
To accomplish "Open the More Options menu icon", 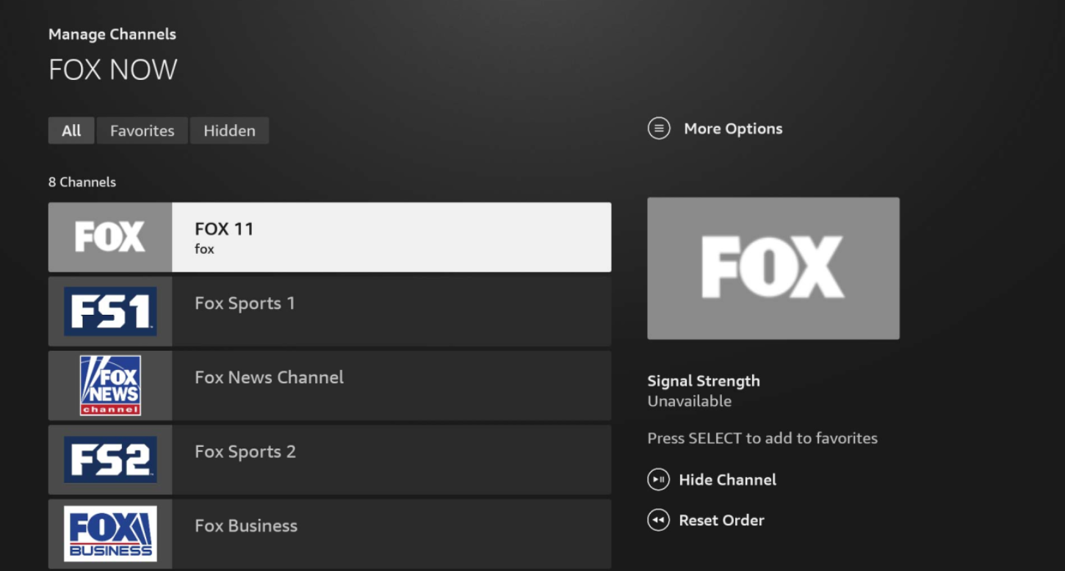I will [659, 128].
